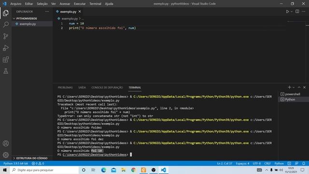Open the Acessar menu
Image resolution: width=309 pixels, height=174 pixels.
(x=65, y=4)
